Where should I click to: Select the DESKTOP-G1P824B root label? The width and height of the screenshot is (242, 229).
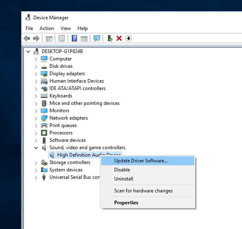[x=62, y=51]
